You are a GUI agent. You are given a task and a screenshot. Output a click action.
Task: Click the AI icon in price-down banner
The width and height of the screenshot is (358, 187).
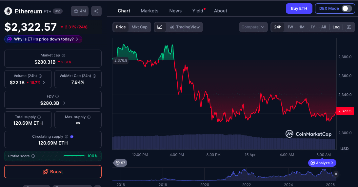coord(10,39)
